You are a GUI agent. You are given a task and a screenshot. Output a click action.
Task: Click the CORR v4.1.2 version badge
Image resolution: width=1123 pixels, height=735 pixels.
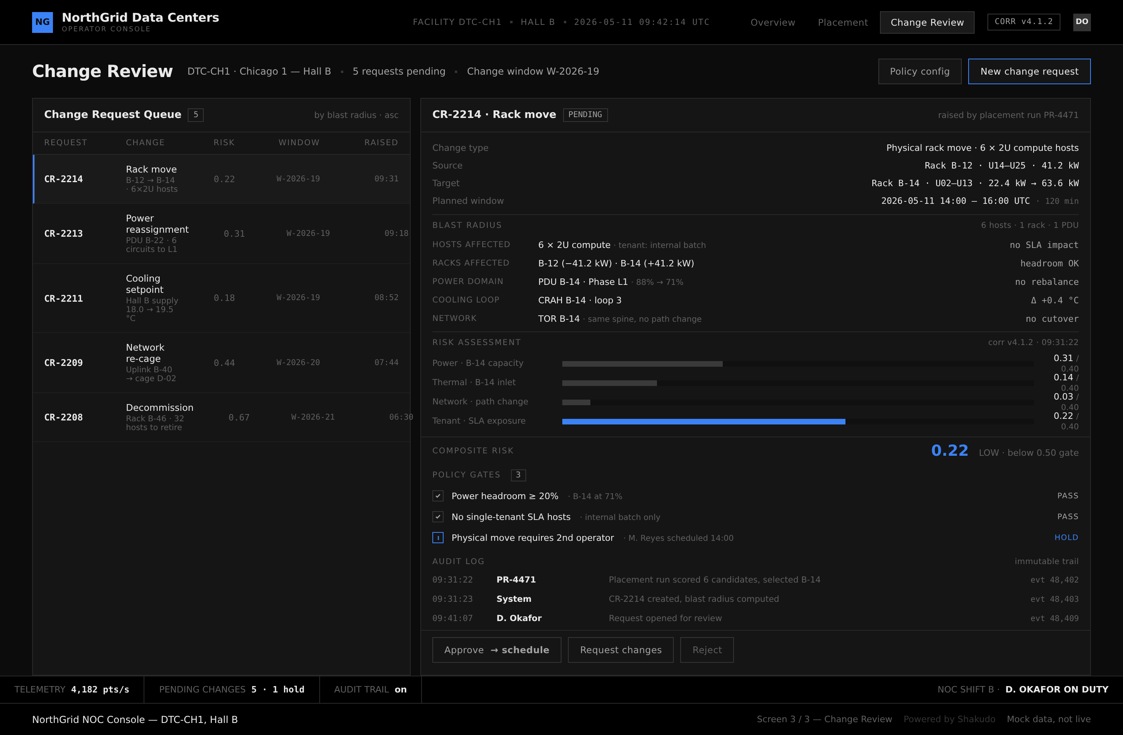1024,22
